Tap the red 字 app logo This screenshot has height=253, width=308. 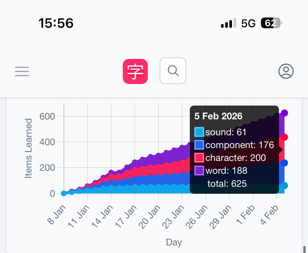(135, 71)
